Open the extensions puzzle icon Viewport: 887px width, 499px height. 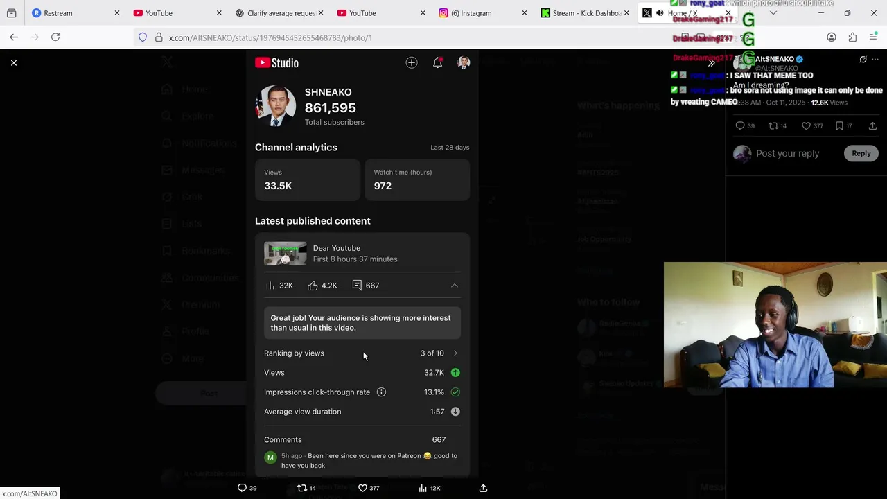pos(852,37)
